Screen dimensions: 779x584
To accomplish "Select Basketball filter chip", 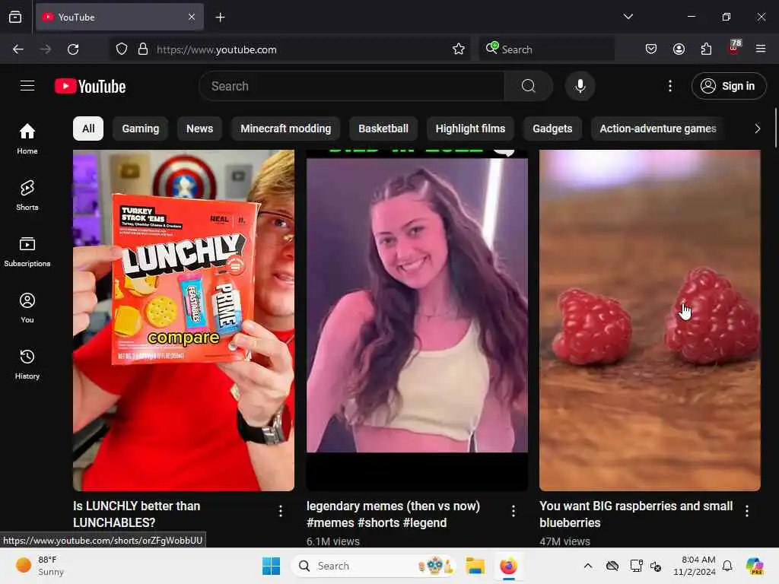I will click(383, 129).
